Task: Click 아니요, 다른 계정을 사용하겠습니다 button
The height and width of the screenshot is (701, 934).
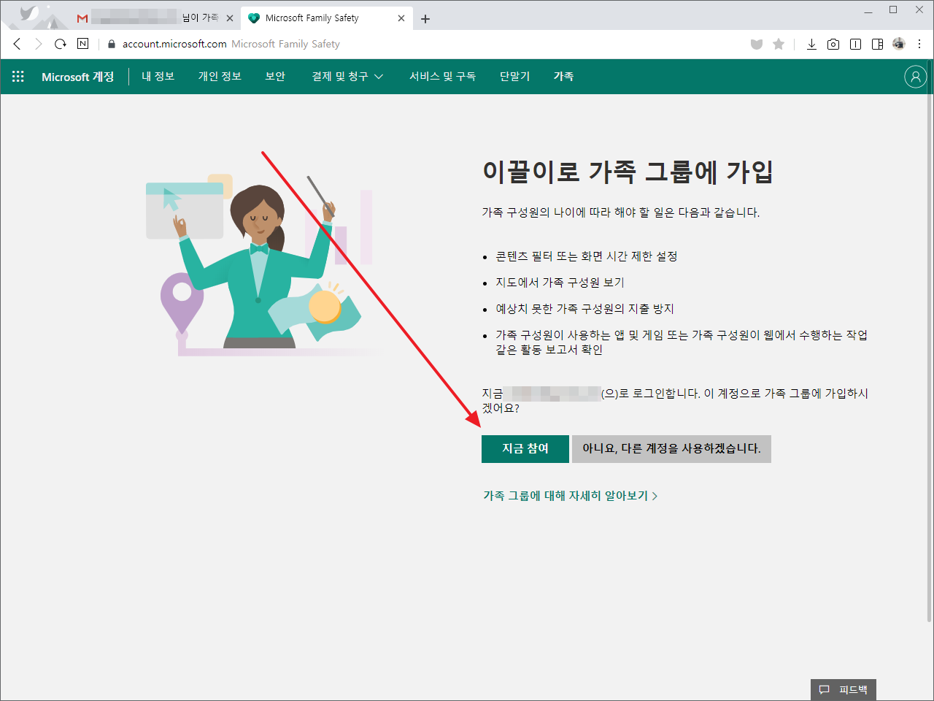Action: point(671,448)
